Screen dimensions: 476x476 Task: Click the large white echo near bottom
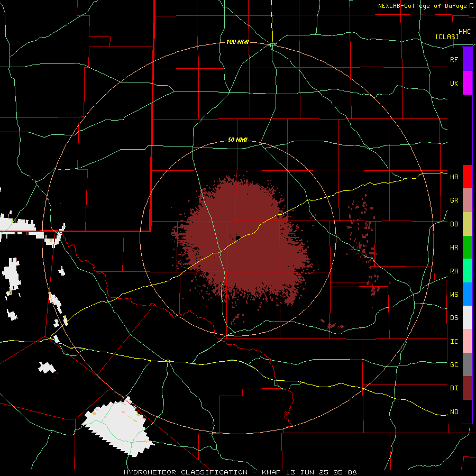point(118,426)
